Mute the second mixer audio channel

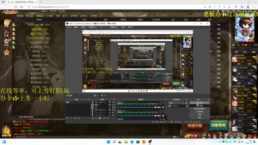(159, 116)
